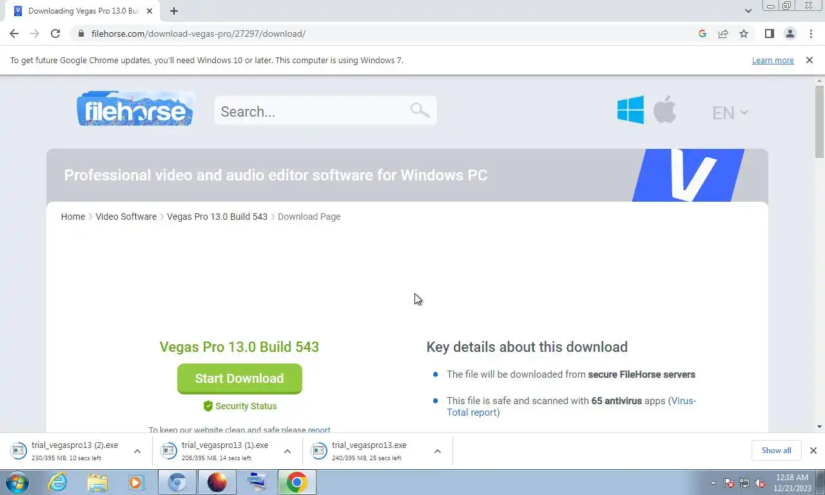This screenshot has height=495, width=825.
Task: Go to Home breadcrumb
Action: 73,217
